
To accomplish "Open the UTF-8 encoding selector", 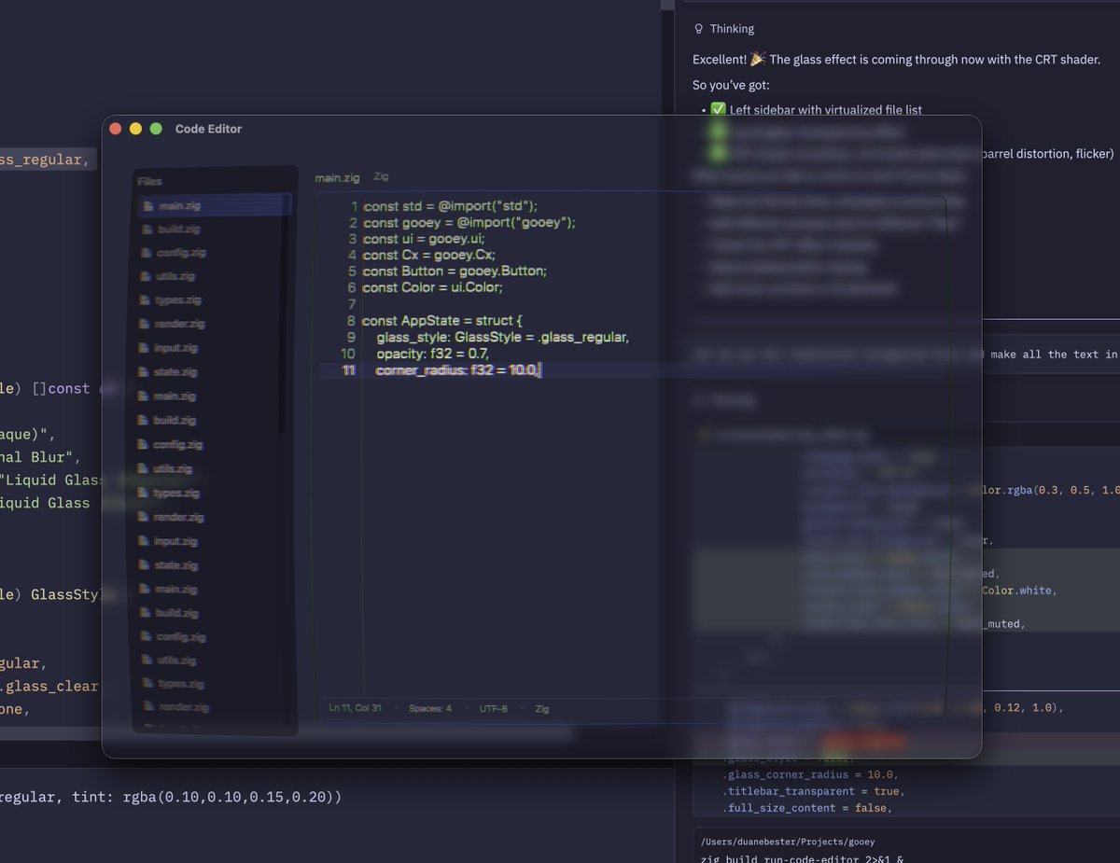I will pyautogui.click(x=493, y=708).
